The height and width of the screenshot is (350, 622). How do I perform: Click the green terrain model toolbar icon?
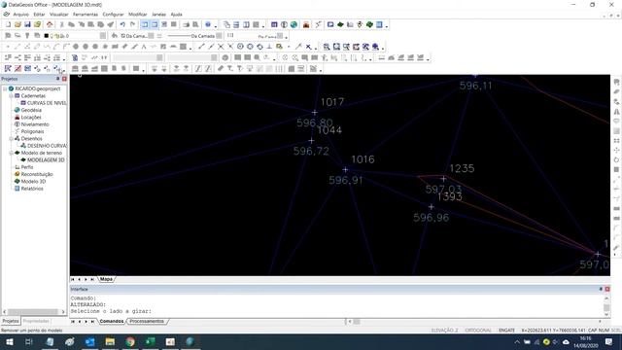point(340,24)
